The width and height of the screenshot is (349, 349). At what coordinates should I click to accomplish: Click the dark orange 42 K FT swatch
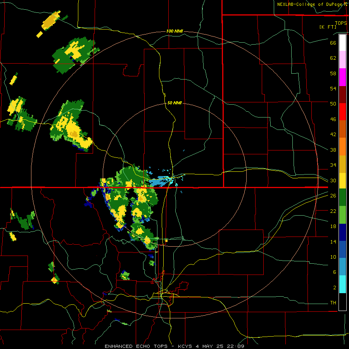pyautogui.click(x=342, y=129)
